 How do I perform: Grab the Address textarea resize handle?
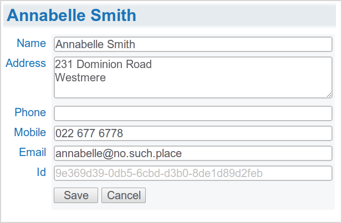coord(329,95)
